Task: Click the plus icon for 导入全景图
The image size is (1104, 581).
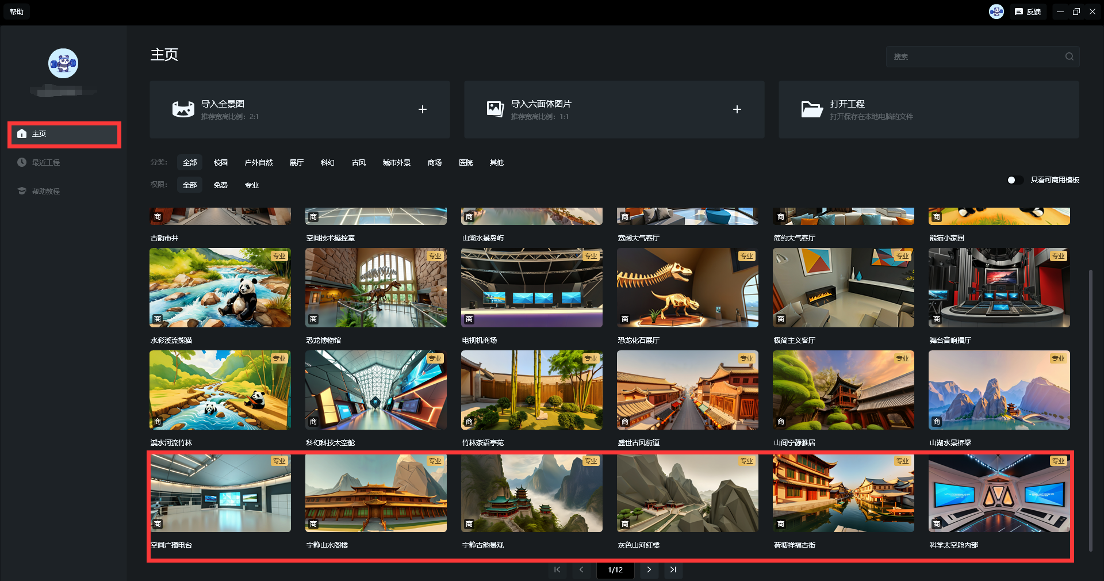Action: click(x=422, y=109)
